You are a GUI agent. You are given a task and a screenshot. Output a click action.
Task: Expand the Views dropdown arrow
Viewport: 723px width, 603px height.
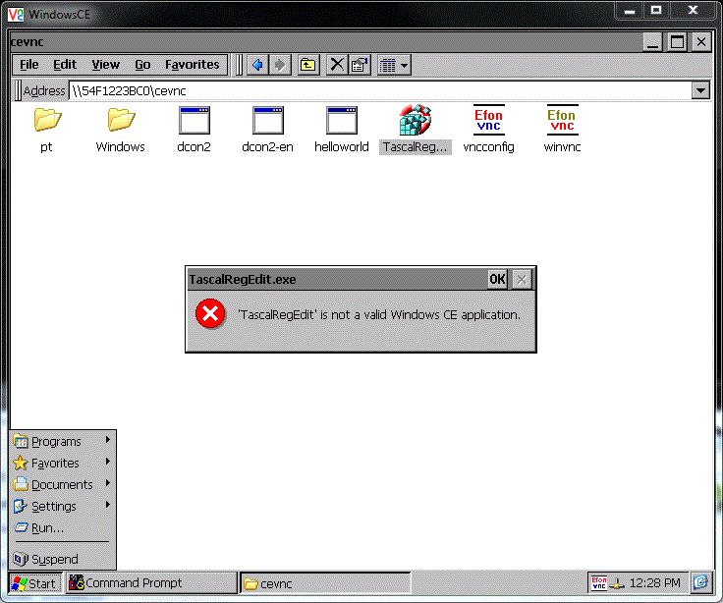[x=405, y=66]
